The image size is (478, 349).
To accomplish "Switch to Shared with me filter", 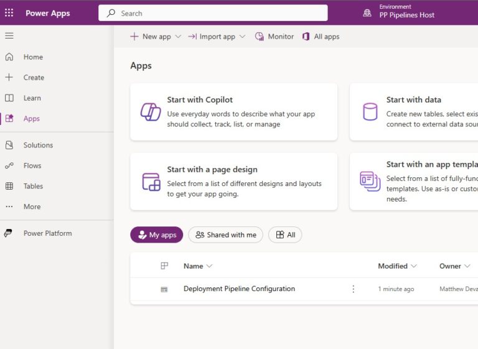I will click(225, 235).
